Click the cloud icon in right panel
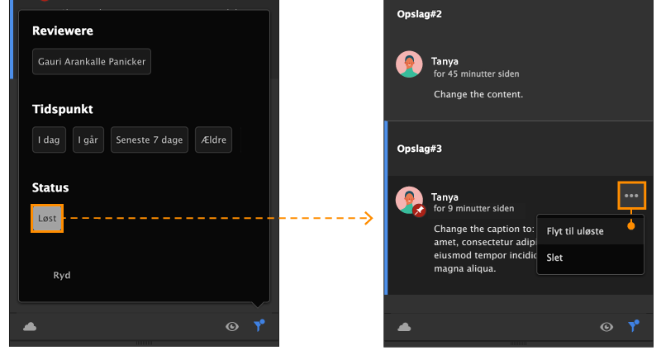The image size is (661, 355). 404,326
